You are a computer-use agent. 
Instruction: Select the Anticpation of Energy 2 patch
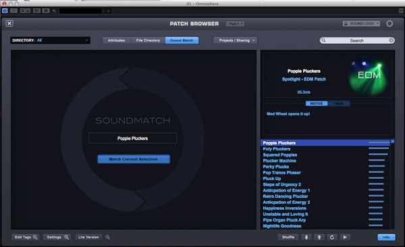pyautogui.click(x=325, y=202)
